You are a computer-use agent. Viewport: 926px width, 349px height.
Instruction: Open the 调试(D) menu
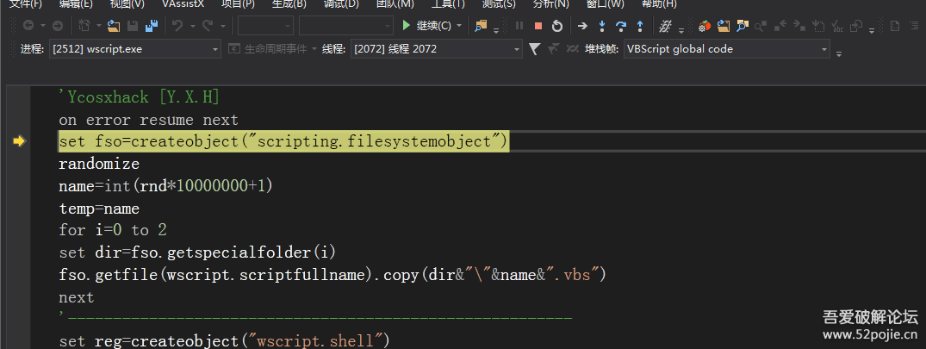coord(341,4)
